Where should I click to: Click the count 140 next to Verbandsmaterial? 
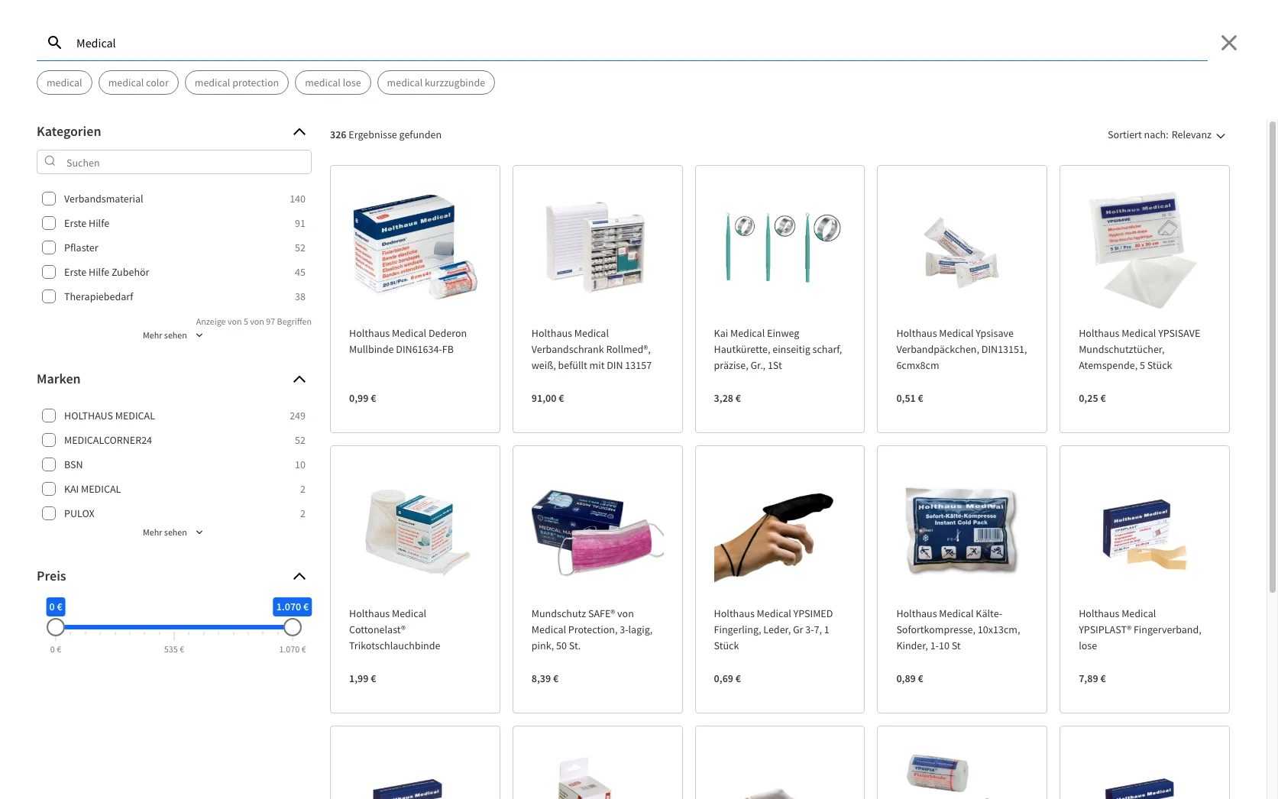(297, 199)
